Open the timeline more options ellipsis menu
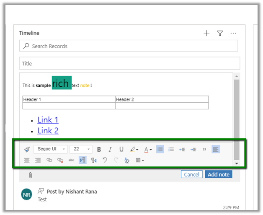This screenshot has width=263, height=215. pyautogui.click(x=233, y=34)
